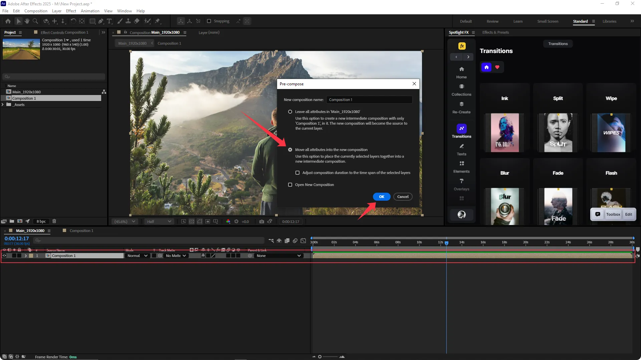Check the Open New Composition box

coord(290,185)
